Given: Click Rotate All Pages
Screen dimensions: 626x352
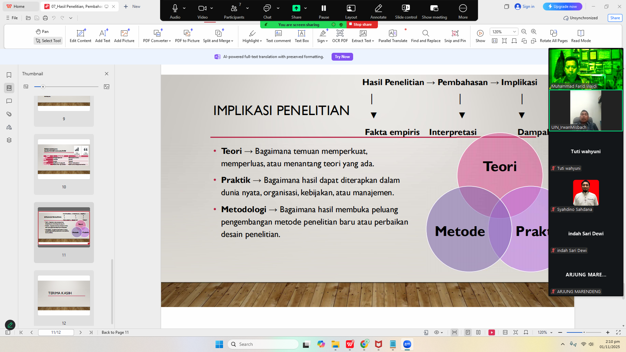Looking at the screenshot, I should point(553,36).
